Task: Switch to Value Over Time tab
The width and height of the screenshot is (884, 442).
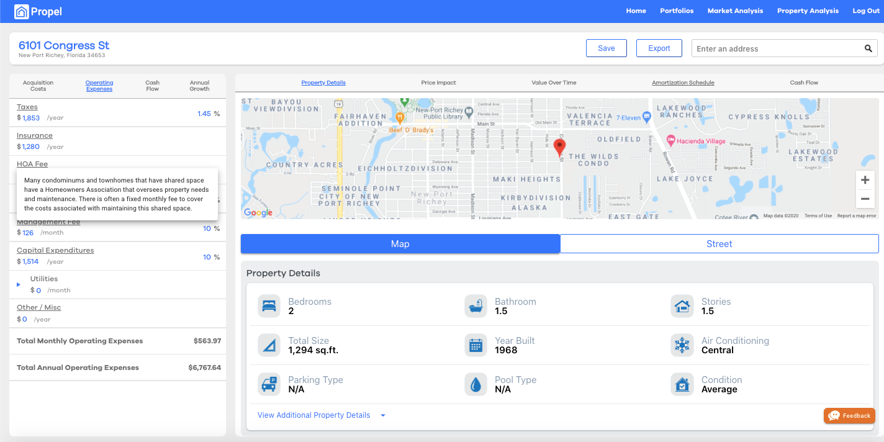Action: pyautogui.click(x=554, y=83)
